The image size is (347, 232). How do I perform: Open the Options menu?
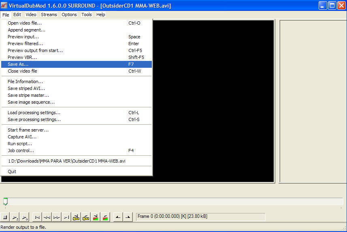[x=69, y=15]
